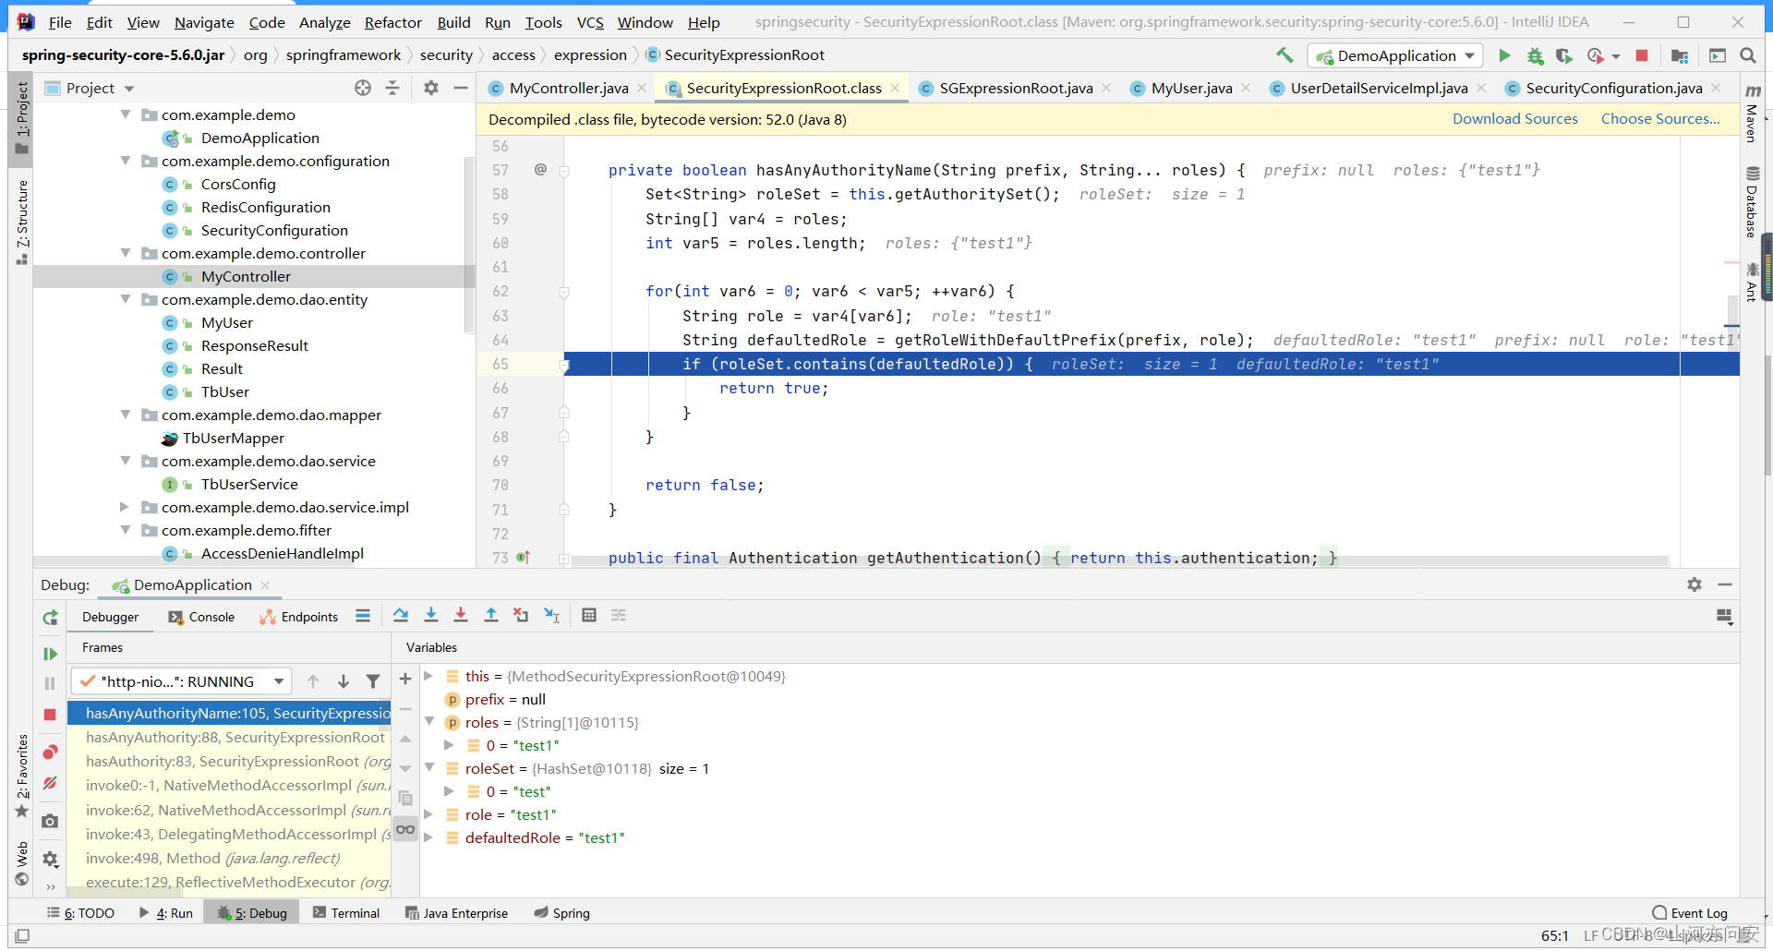
Task: Filter frames with funnel icon
Action: (x=372, y=681)
